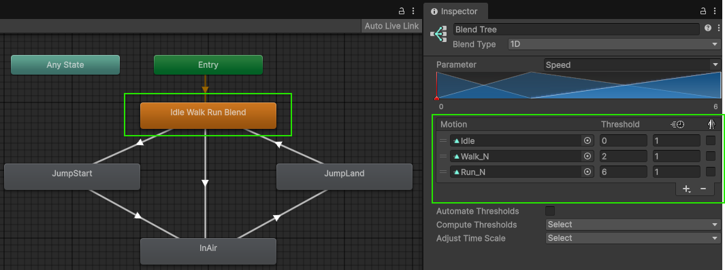
Task: Select transition arrow JumpLand to Blend
Action: pyautogui.click(x=278, y=144)
